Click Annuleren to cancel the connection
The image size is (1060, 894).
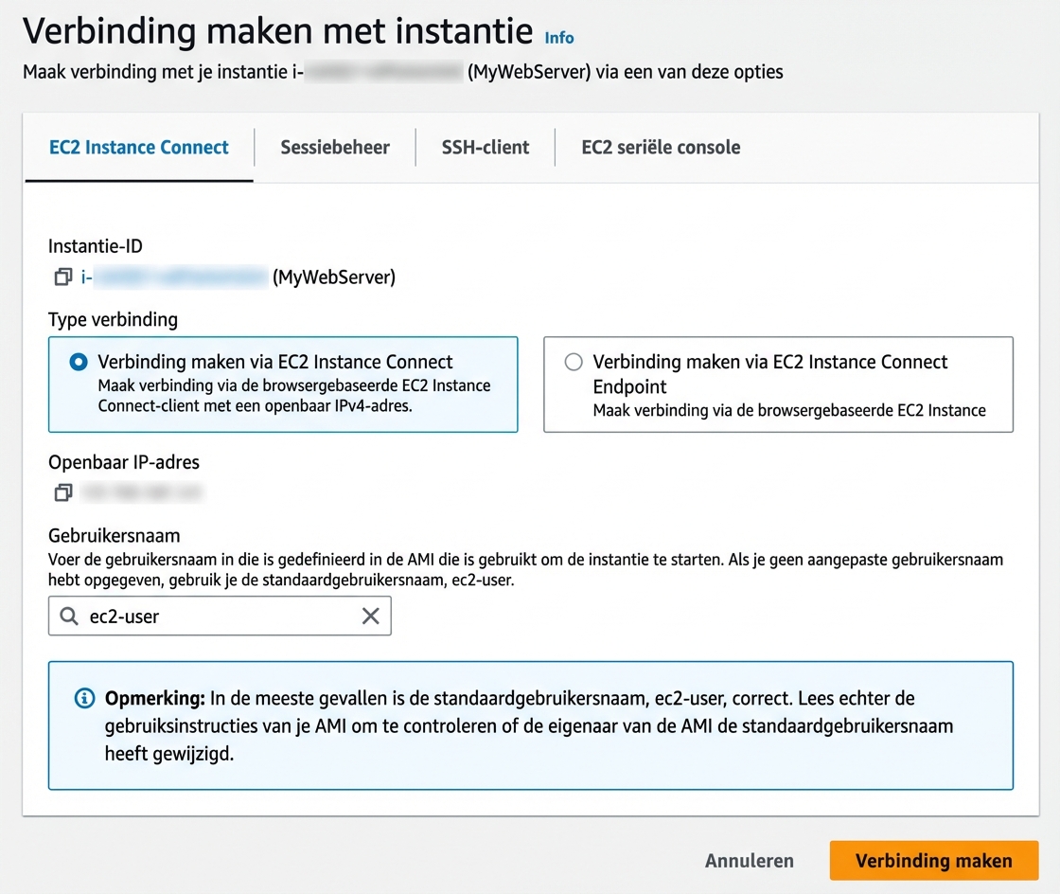(750, 861)
